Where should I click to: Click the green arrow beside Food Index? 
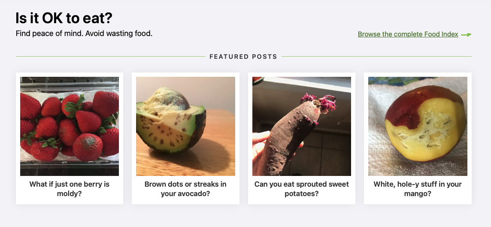click(x=466, y=35)
